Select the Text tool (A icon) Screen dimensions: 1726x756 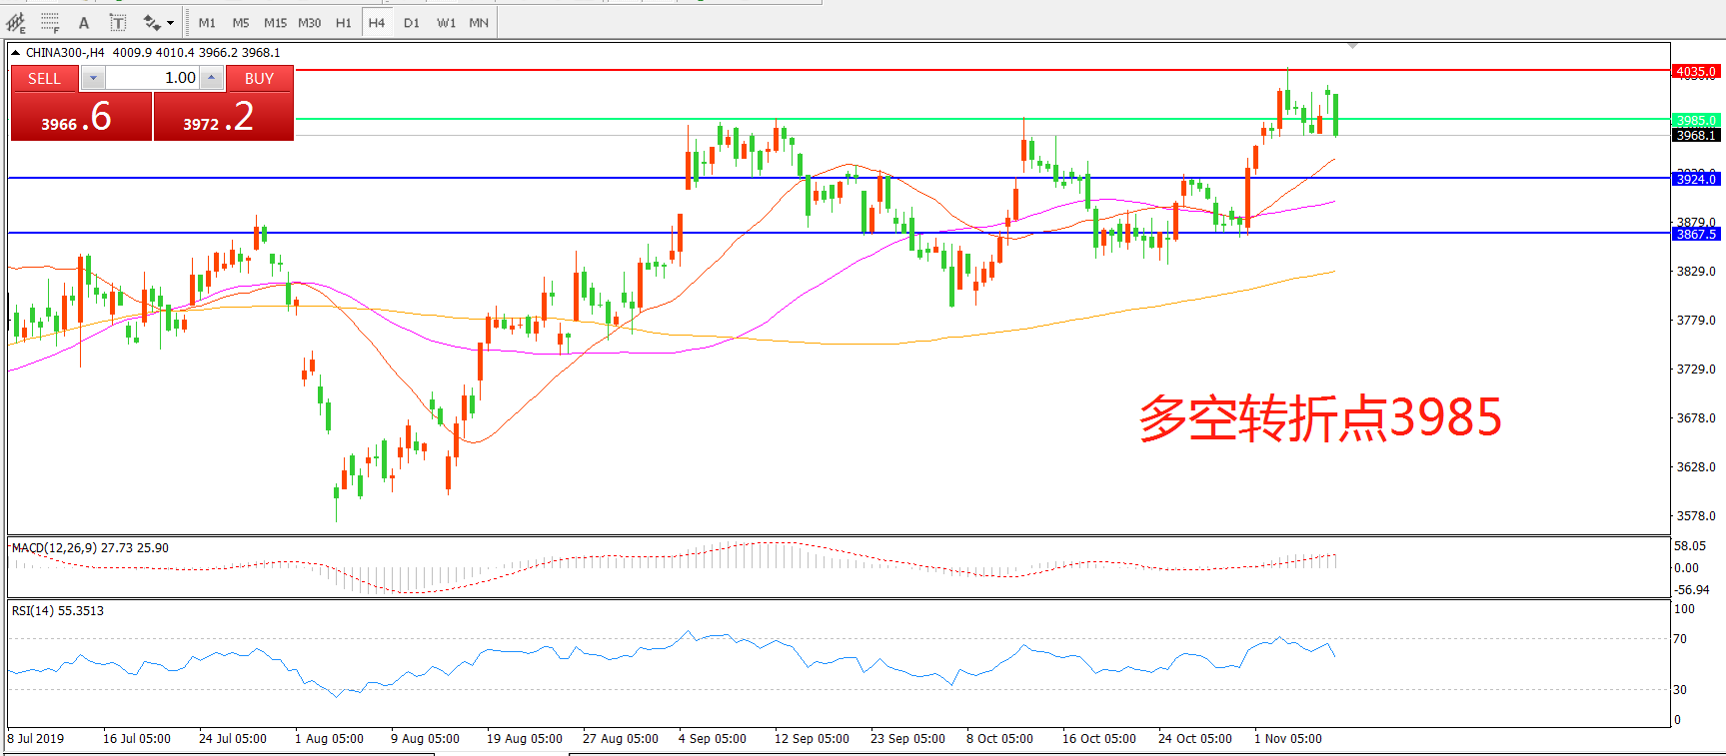click(84, 22)
